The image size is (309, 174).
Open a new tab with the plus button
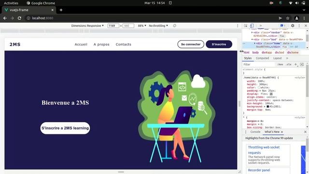61,10
